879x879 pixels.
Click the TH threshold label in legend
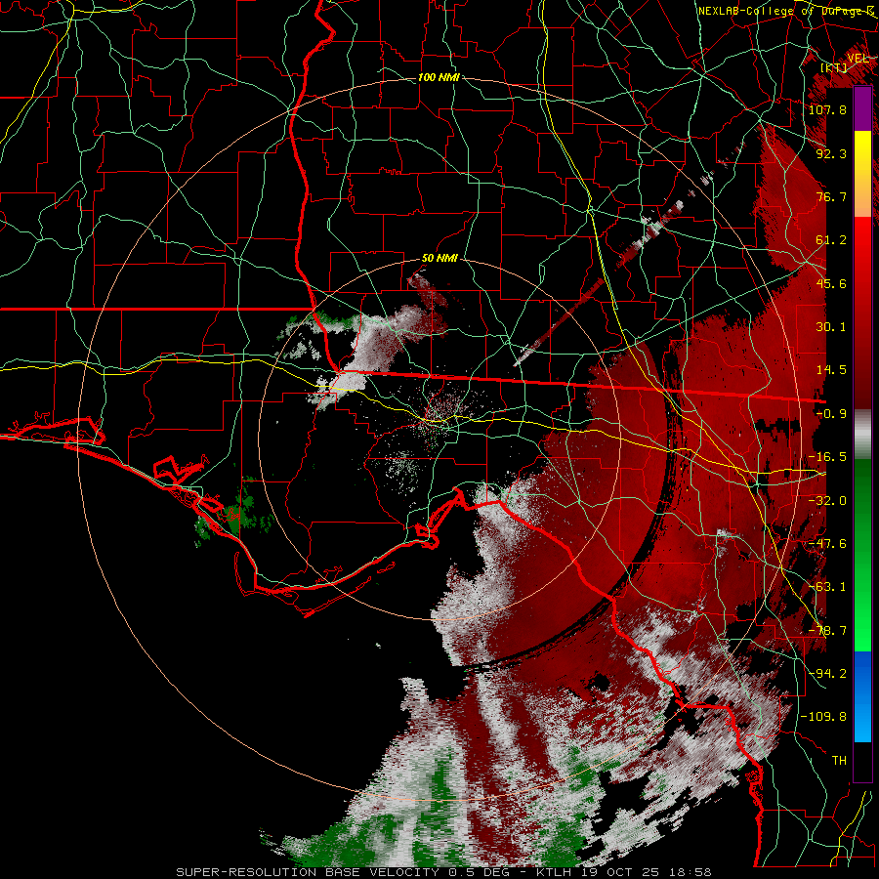click(839, 761)
